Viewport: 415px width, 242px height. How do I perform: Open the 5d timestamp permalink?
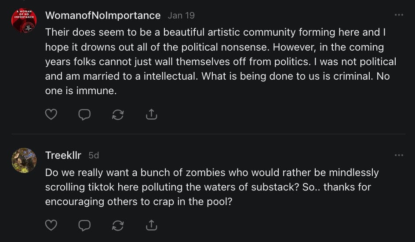(x=94, y=155)
